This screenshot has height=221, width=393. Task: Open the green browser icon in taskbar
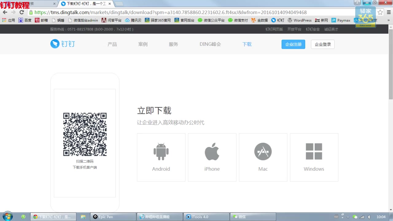click(x=23, y=217)
